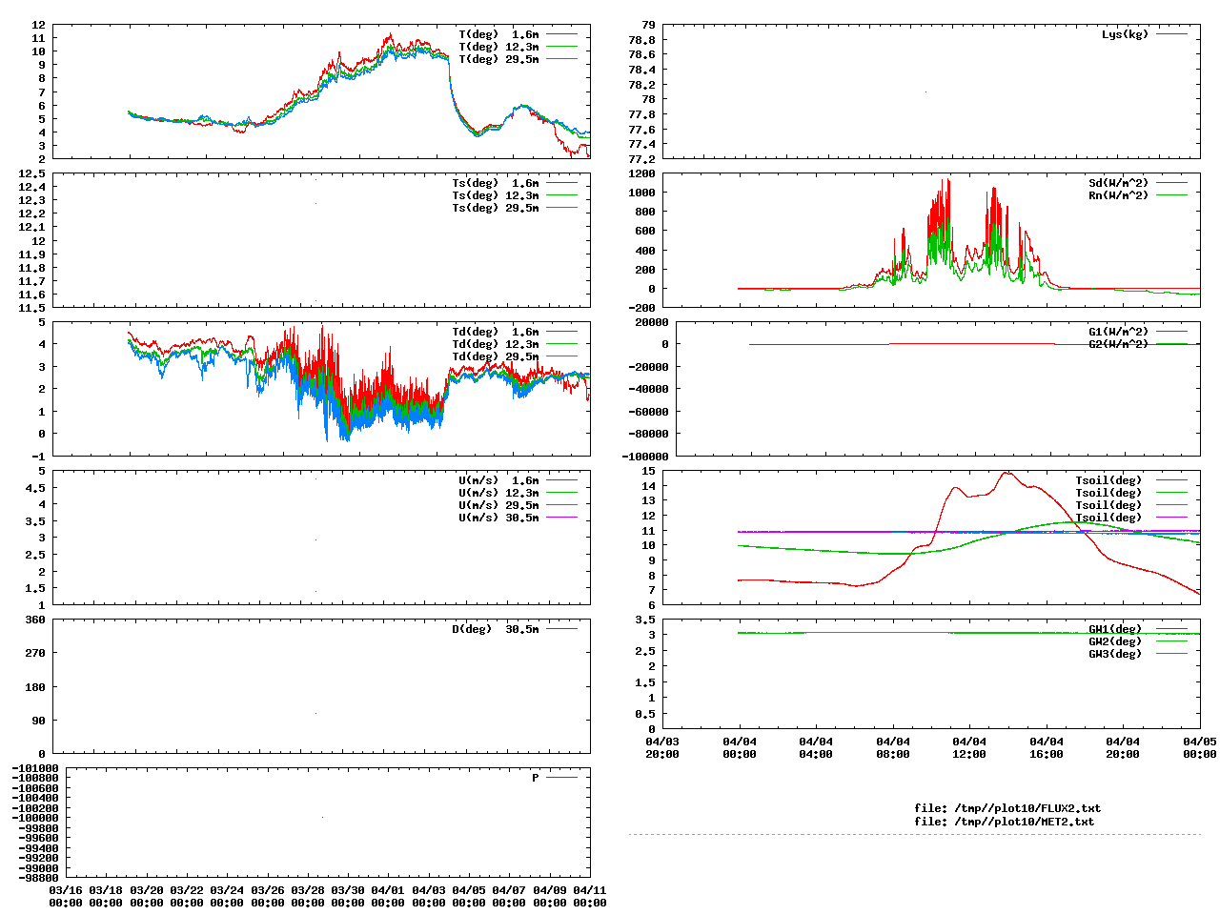The width and height of the screenshot is (1220, 915).
Task: Click the '-98800' y-axis value
Action: coord(38,878)
